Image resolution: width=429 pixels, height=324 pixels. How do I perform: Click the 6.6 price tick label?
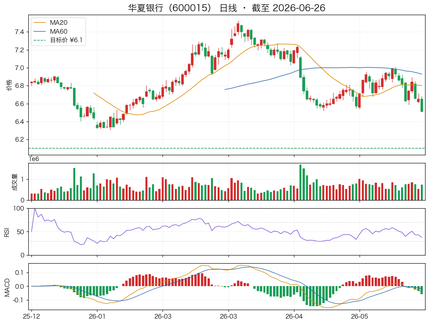tap(19, 104)
